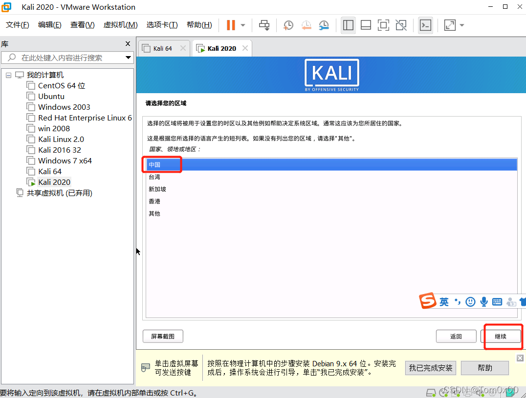The height and width of the screenshot is (398, 526).
Task: Select Kali 64 in the library tree
Action: 50,171
